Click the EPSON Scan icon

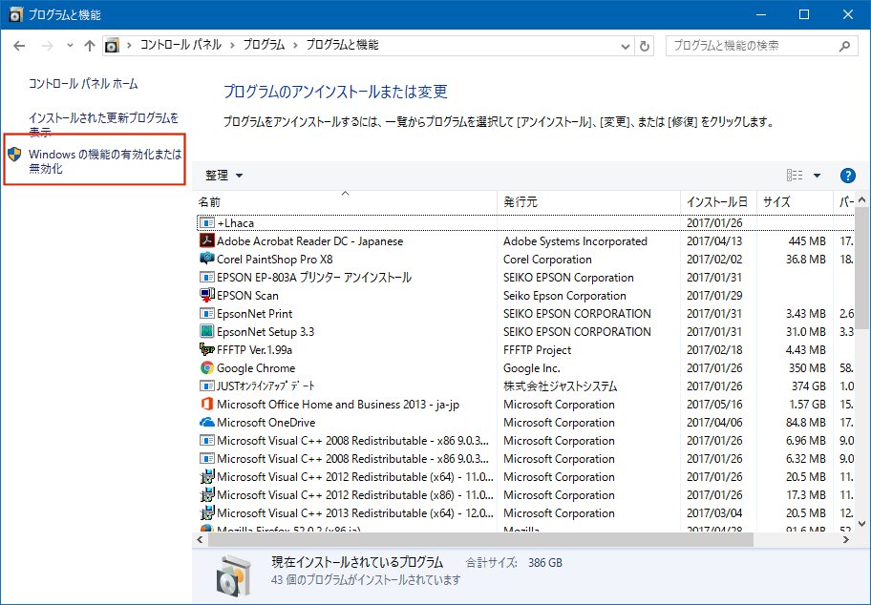206,295
